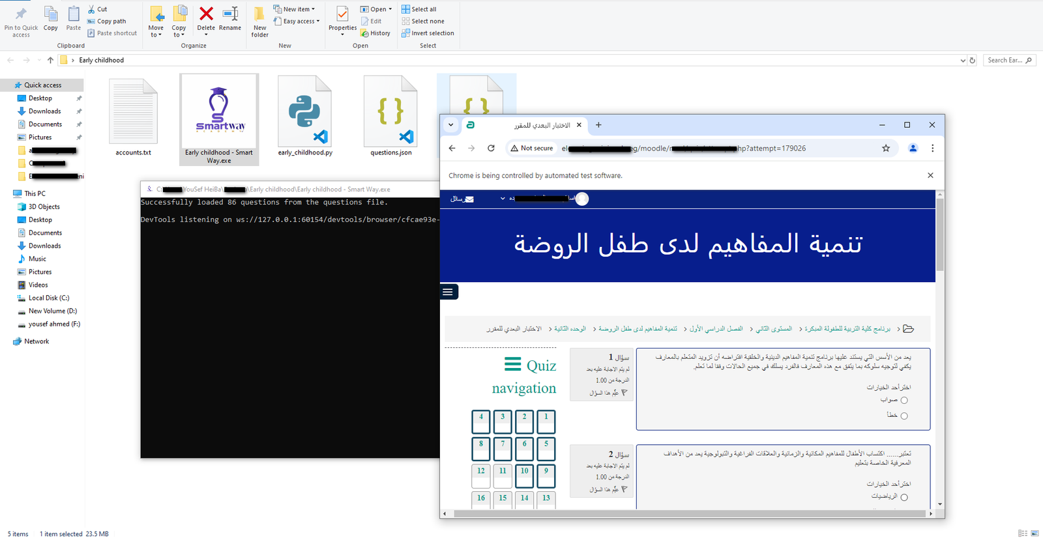Viewport: 1043px width, 540px height.
Task: Open the Easy access dropdown
Action: (298, 21)
